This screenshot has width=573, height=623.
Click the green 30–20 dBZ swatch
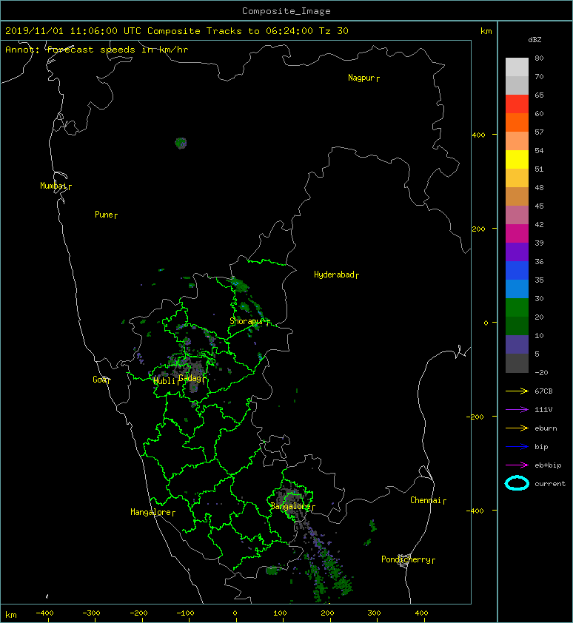517,307
